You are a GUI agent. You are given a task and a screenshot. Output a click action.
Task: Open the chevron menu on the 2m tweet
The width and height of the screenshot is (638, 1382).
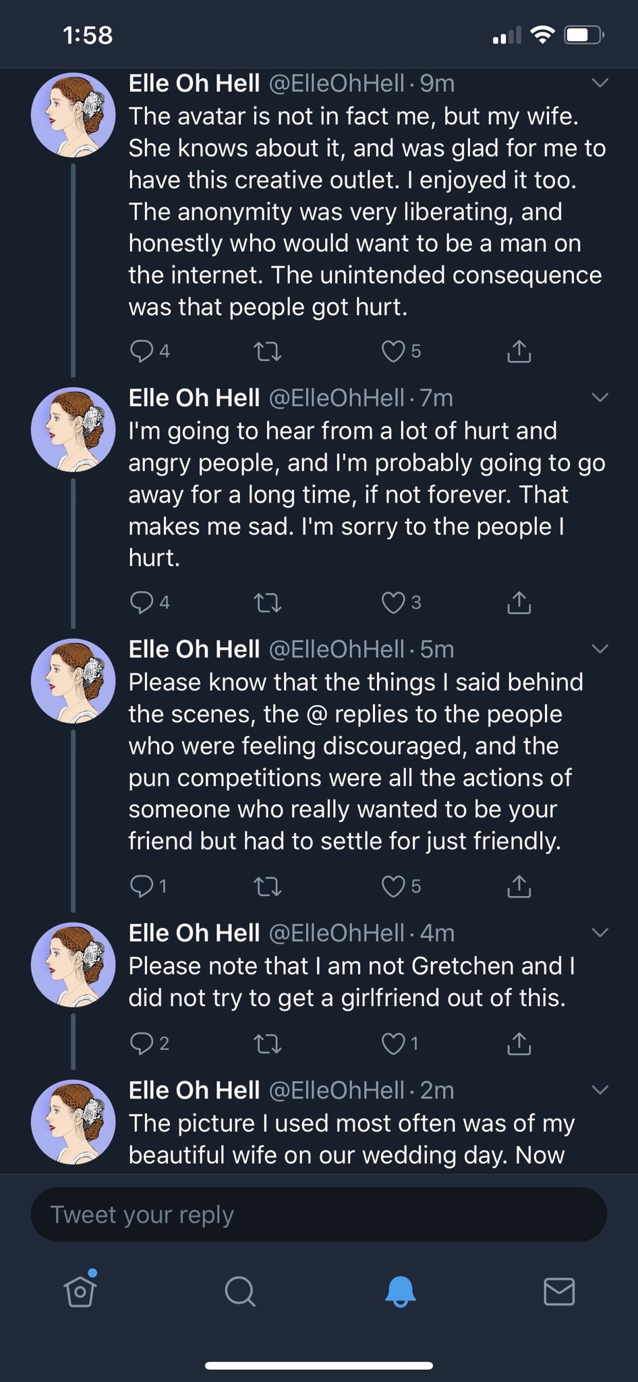click(600, 1090)
